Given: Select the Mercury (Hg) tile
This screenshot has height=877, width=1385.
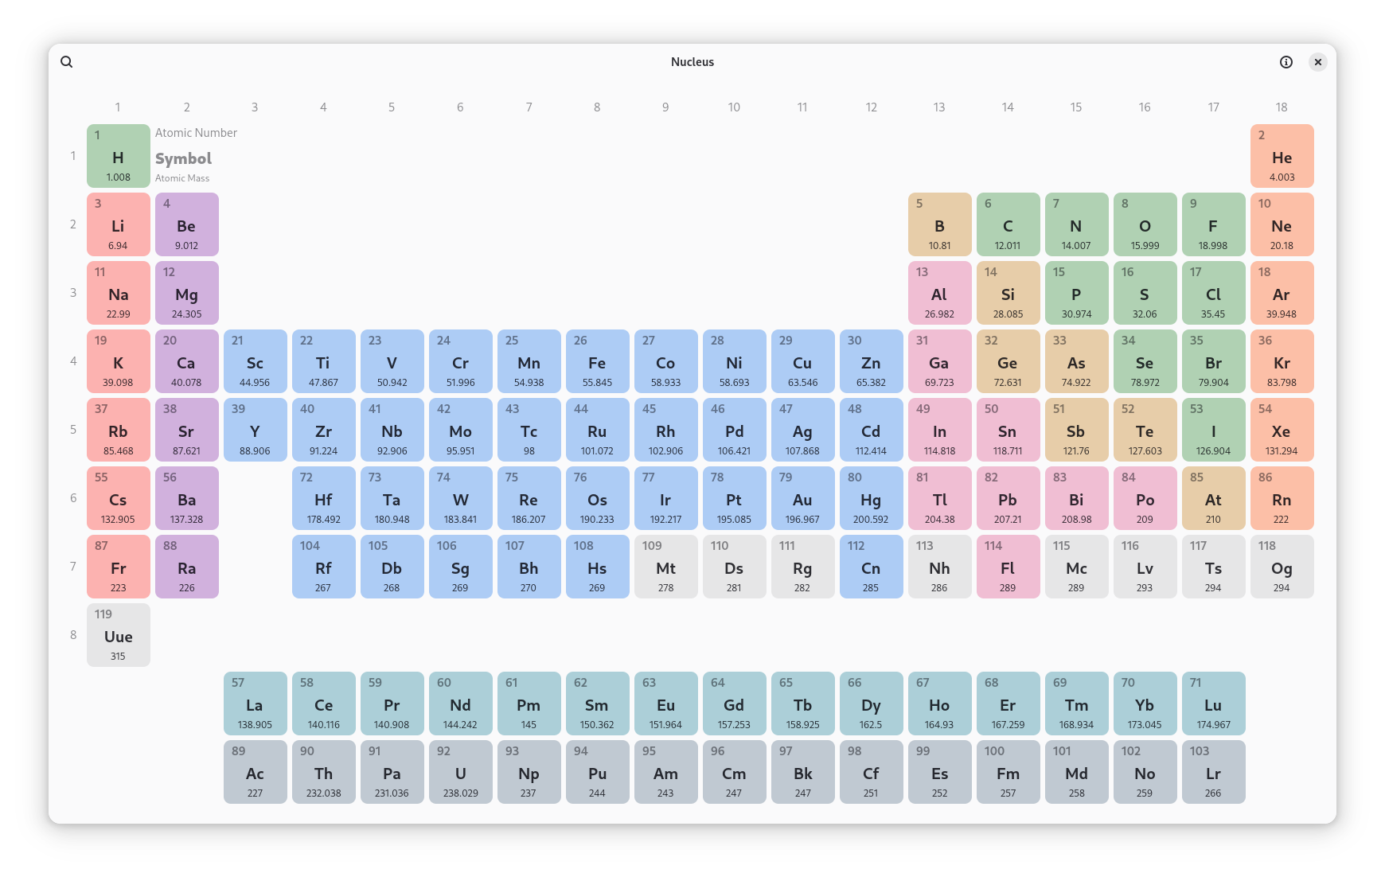Looking at the screenshot, I should [x=871, y=498].
